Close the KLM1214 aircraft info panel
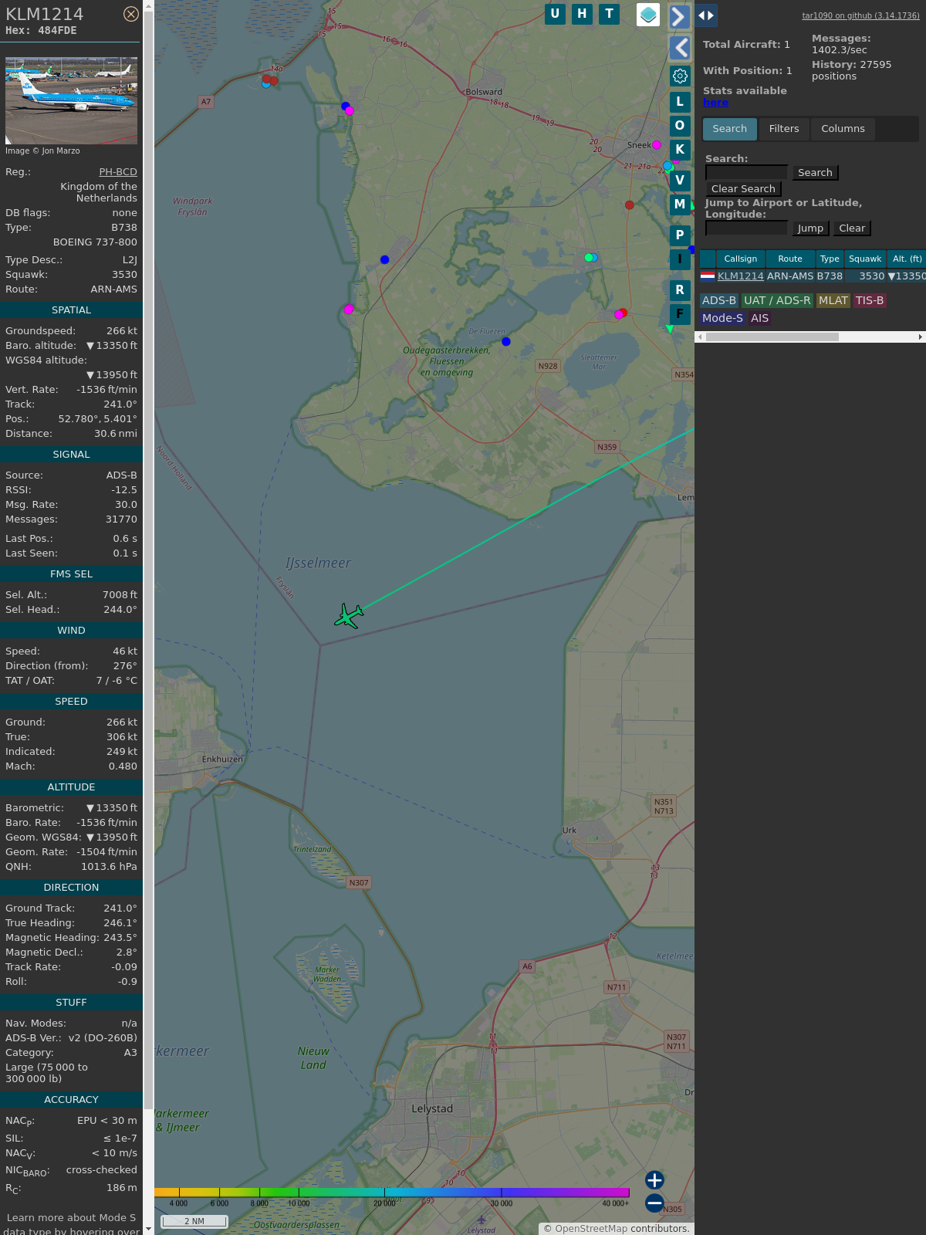Viewport: 926px width, 1235px height. coord(131,14)
